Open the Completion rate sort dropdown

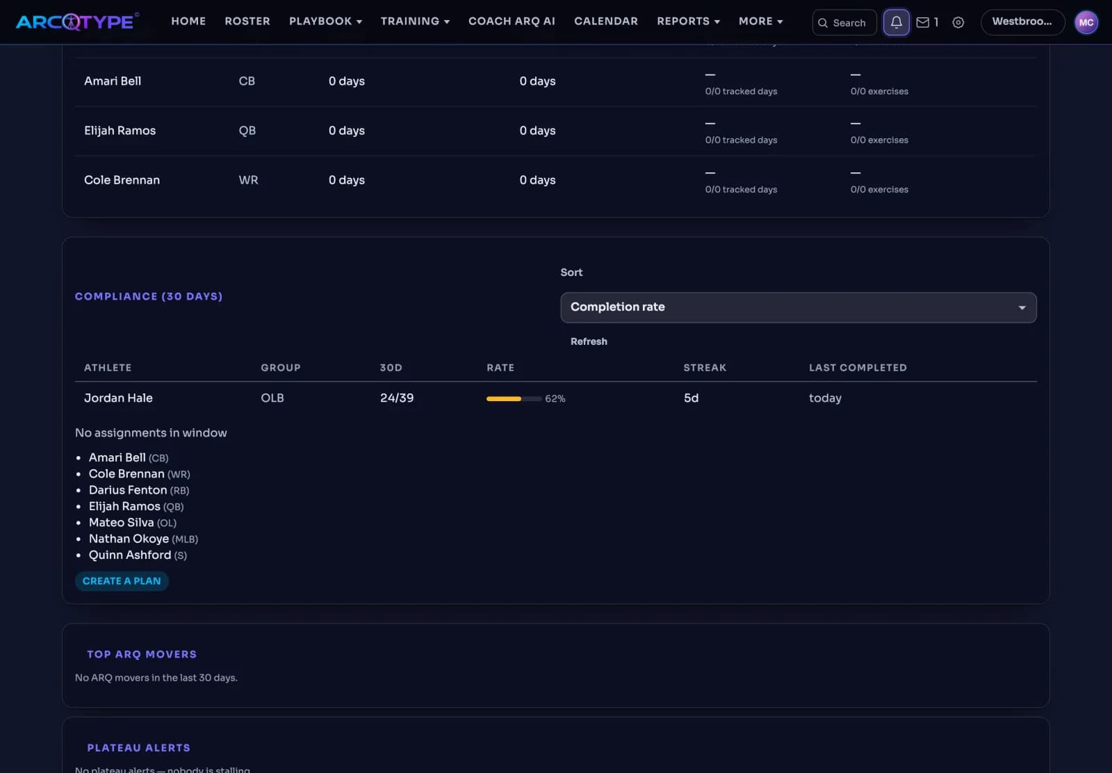(799, 307)
